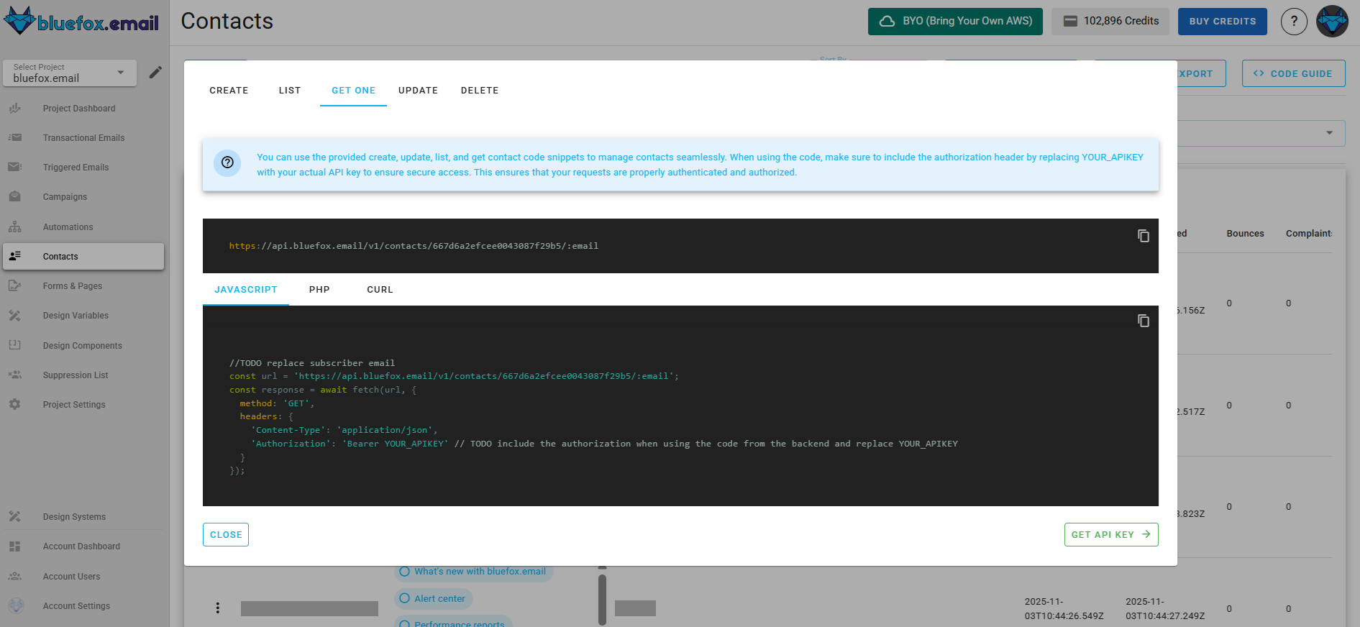The image size is (1360, 627).
Task: Click the Design Components sidebar icon
Action: coord(15,346)
